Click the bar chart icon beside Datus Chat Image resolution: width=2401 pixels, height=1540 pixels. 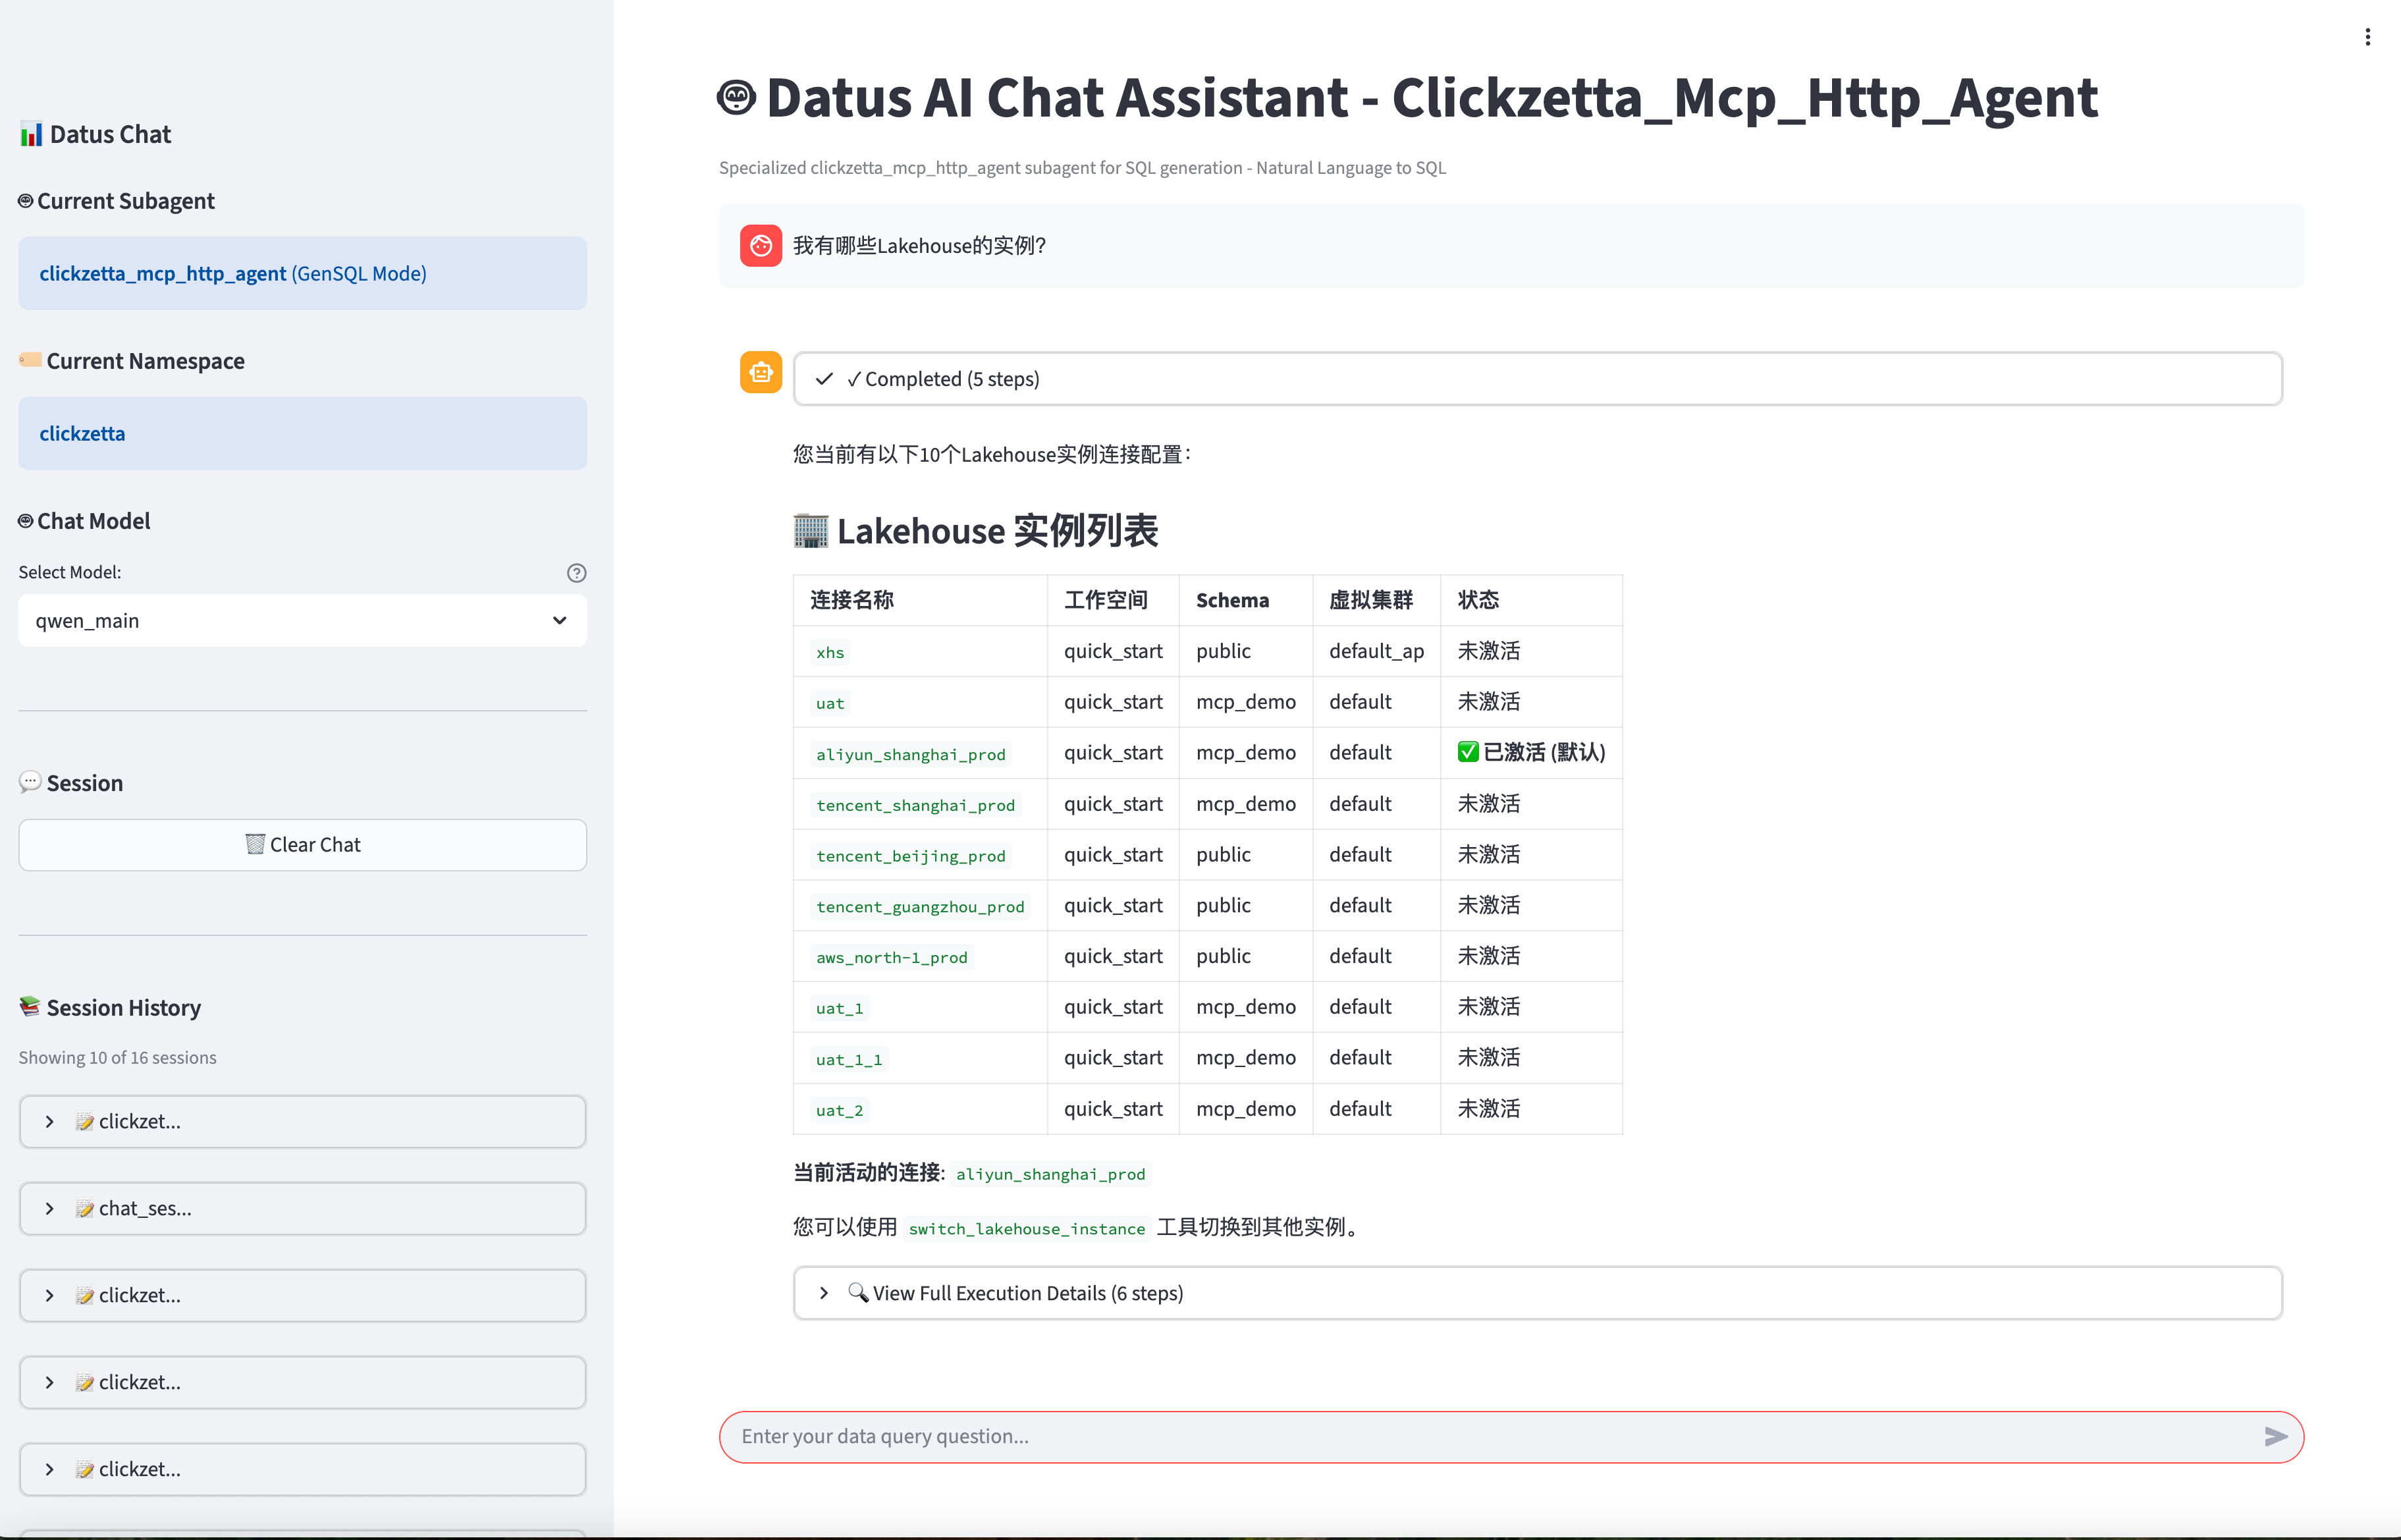click(31, 134)
